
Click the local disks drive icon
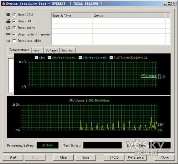[x=8, y=41]
